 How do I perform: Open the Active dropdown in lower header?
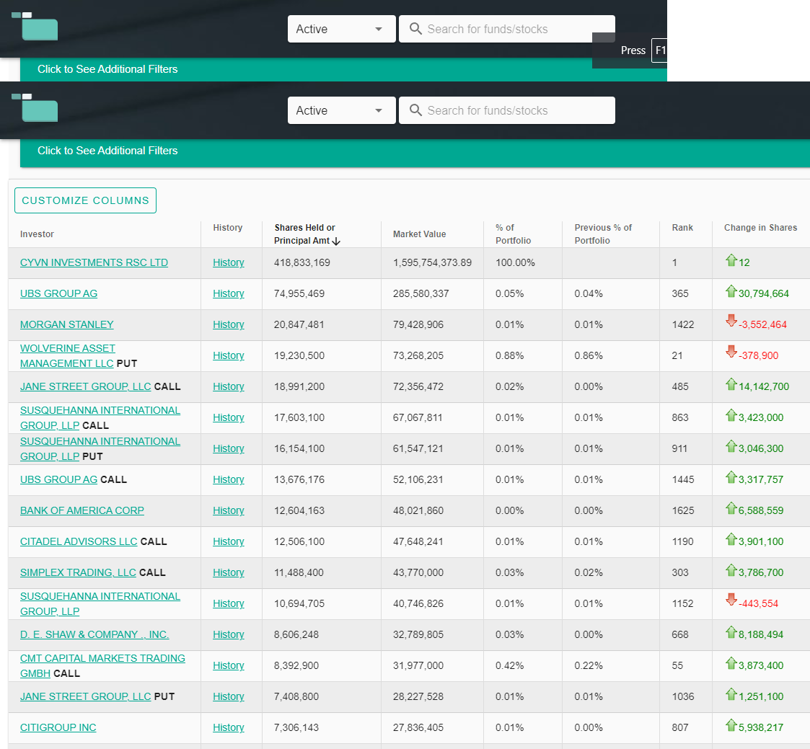pyautogui.click(x=341, y=110)
